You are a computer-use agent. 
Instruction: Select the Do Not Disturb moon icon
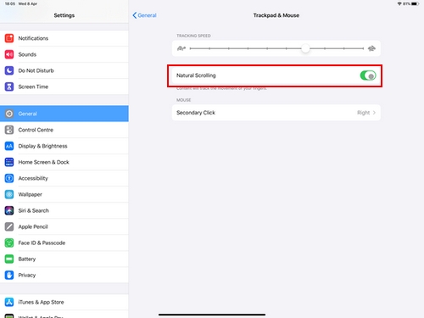[9, 70]
